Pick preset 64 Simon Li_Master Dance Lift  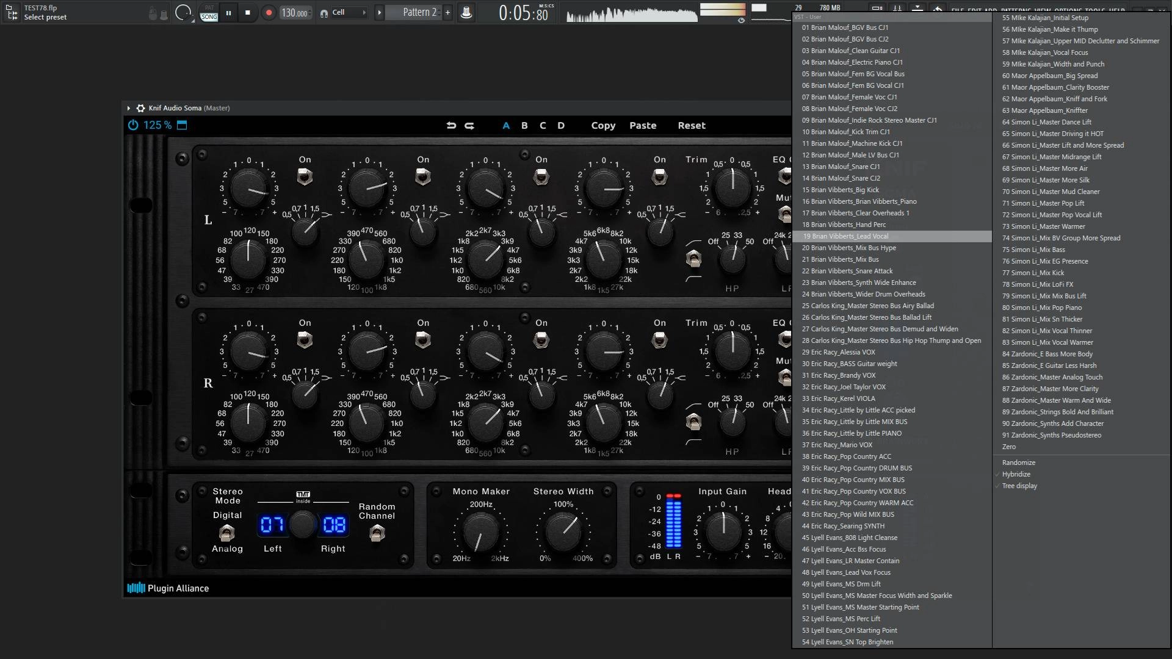tap(1081, 122)
